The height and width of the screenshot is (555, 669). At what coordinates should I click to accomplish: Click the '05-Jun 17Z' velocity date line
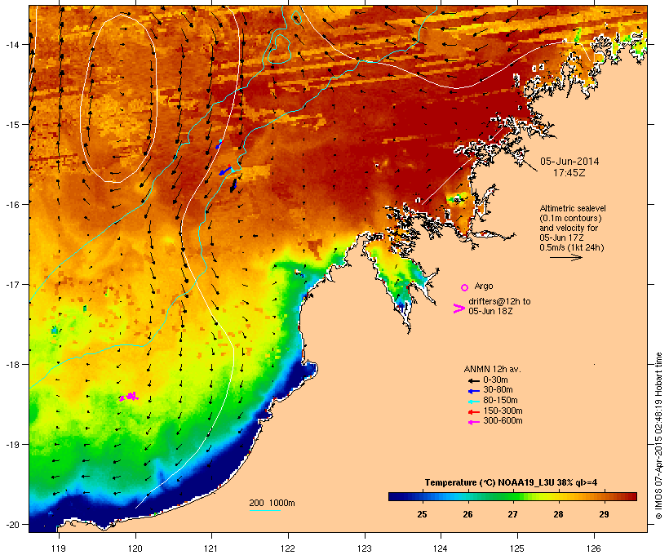561,238
